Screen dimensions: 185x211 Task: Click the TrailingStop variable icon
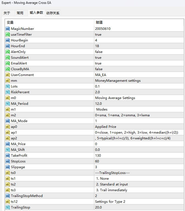(8, 207)
